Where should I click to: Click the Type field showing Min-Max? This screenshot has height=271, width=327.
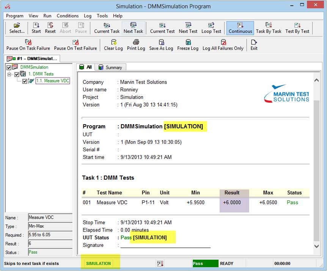click(x=50, y=226)
